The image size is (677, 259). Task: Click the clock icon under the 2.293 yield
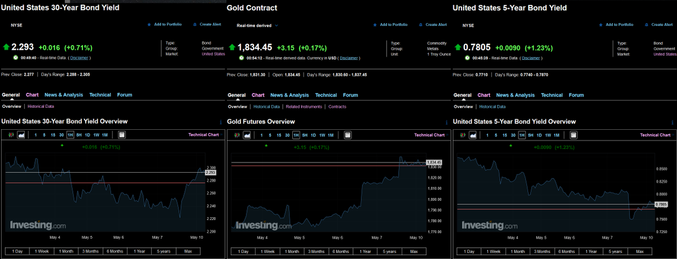15,58
